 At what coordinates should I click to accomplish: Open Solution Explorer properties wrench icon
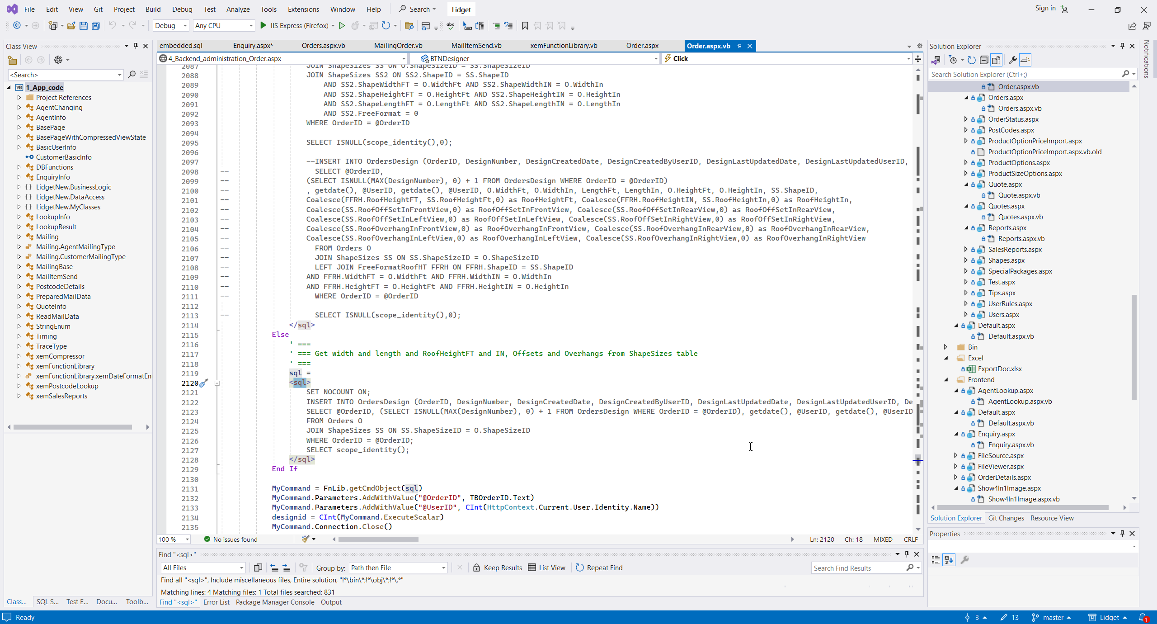pyautogui.click(x=1012, y=60)
